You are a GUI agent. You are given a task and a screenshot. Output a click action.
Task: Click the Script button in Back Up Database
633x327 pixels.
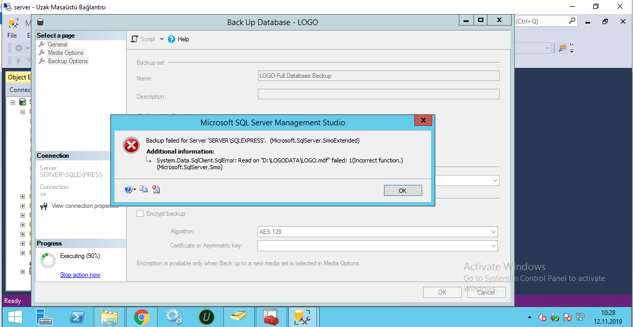143,39
